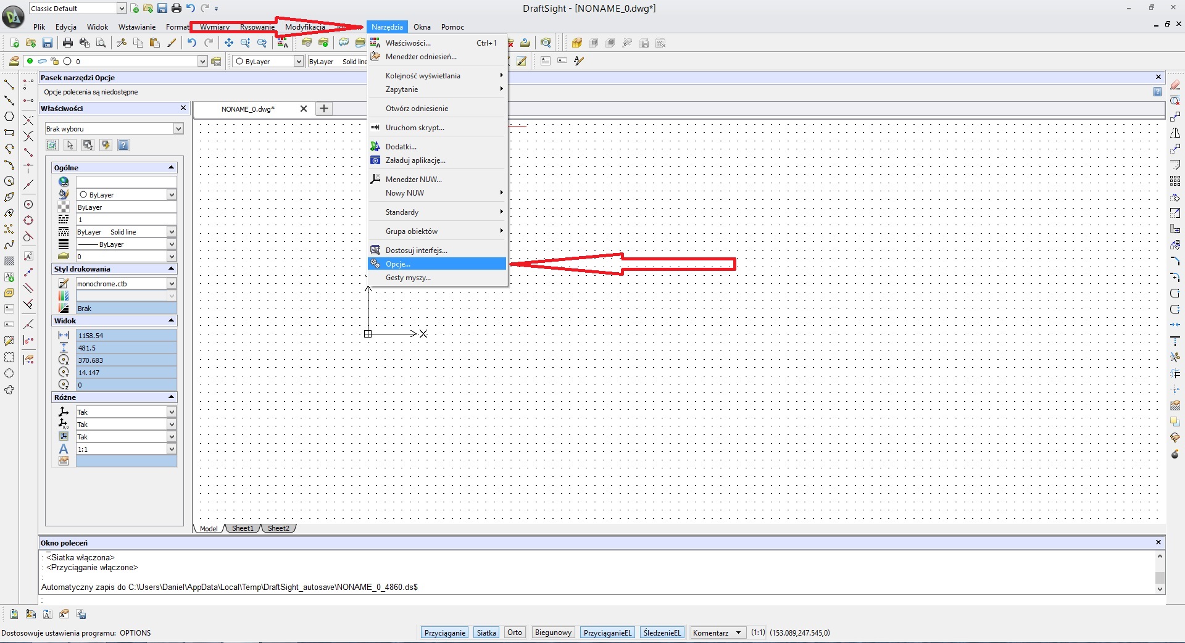The width and height of the screenshot is (1185, 643).
Task: Select the Rectangle drawing tool
Action: (x=9, y=132)
